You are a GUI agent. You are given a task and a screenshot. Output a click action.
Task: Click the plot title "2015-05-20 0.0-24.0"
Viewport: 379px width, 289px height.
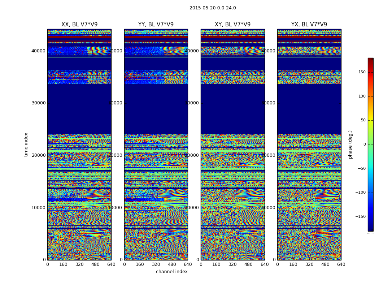[x=213, y=8]
